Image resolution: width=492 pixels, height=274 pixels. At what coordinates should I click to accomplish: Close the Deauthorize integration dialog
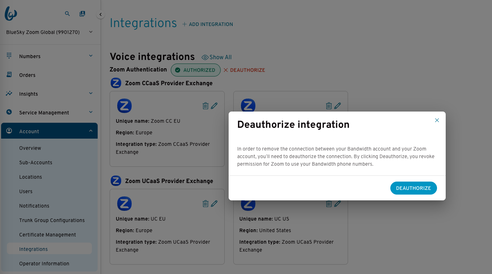[x=437, y=120]
